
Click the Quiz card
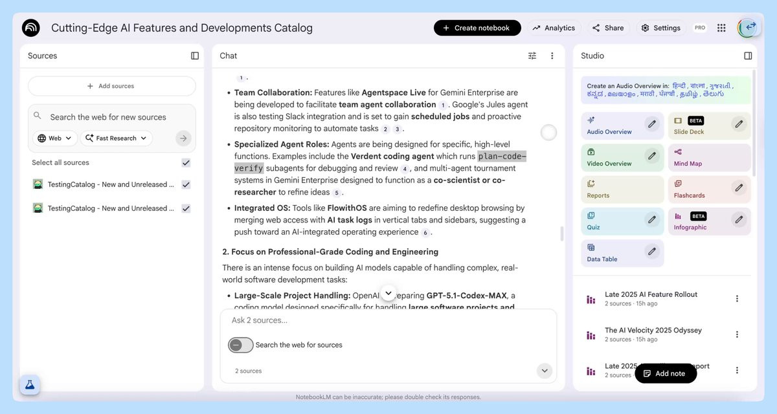pos(622,221)
